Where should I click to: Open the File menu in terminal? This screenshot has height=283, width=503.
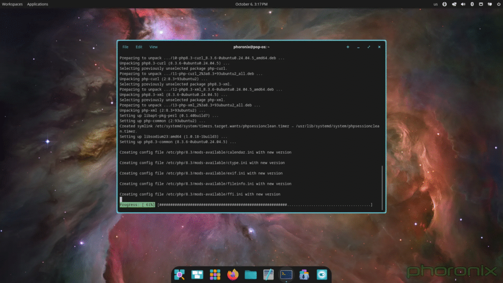point(125,47)
